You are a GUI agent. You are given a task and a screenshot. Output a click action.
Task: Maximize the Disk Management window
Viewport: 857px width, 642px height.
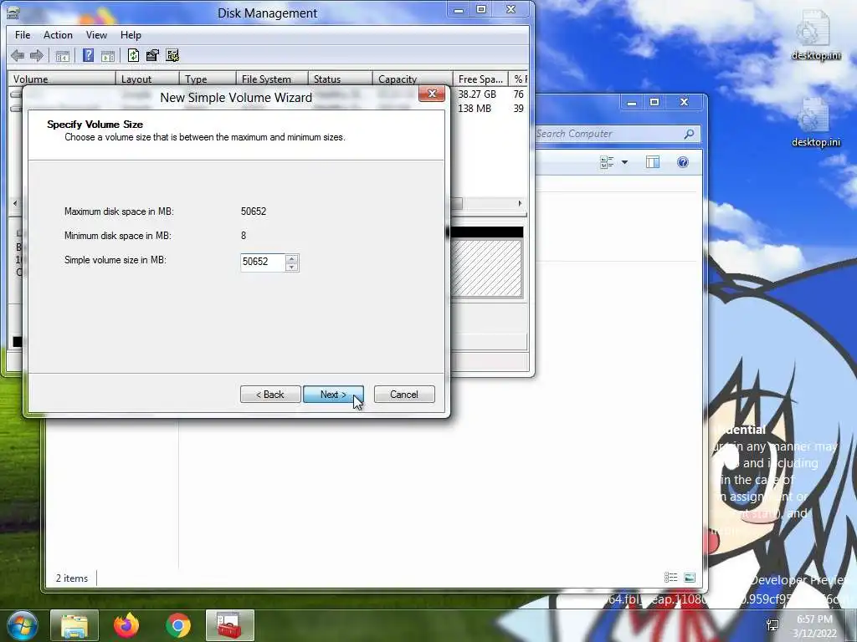[481, 9]
